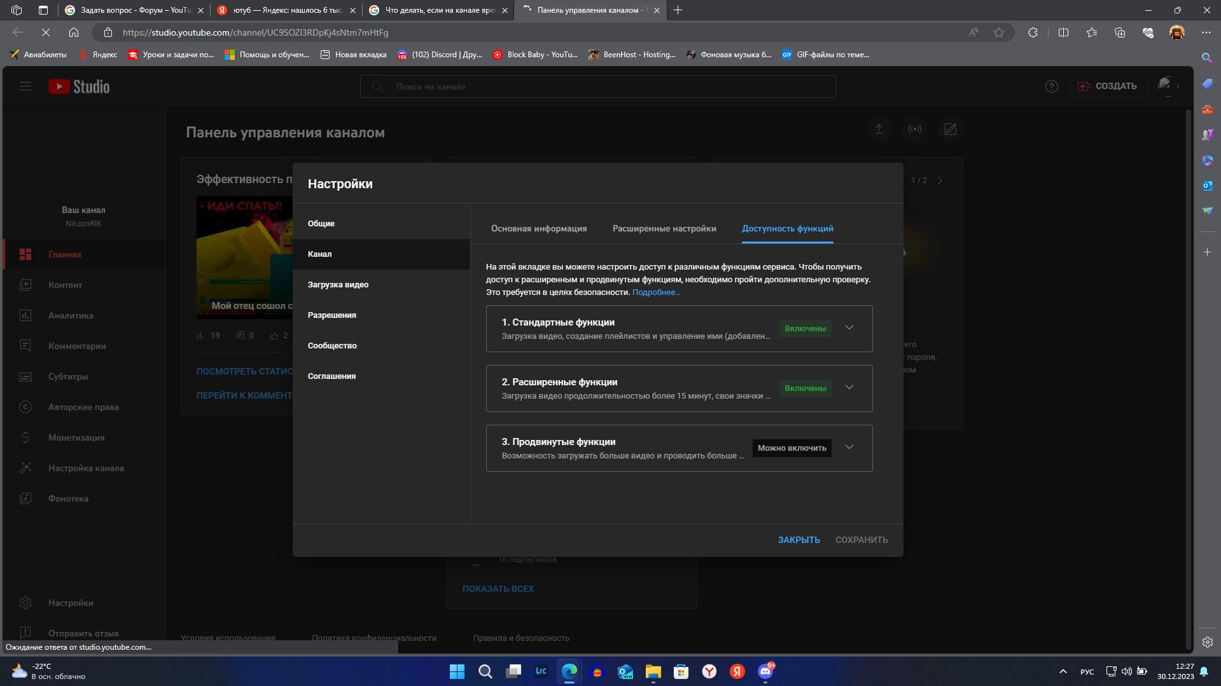
Task: Click the channel search field
Action: (x=597, y=86)
